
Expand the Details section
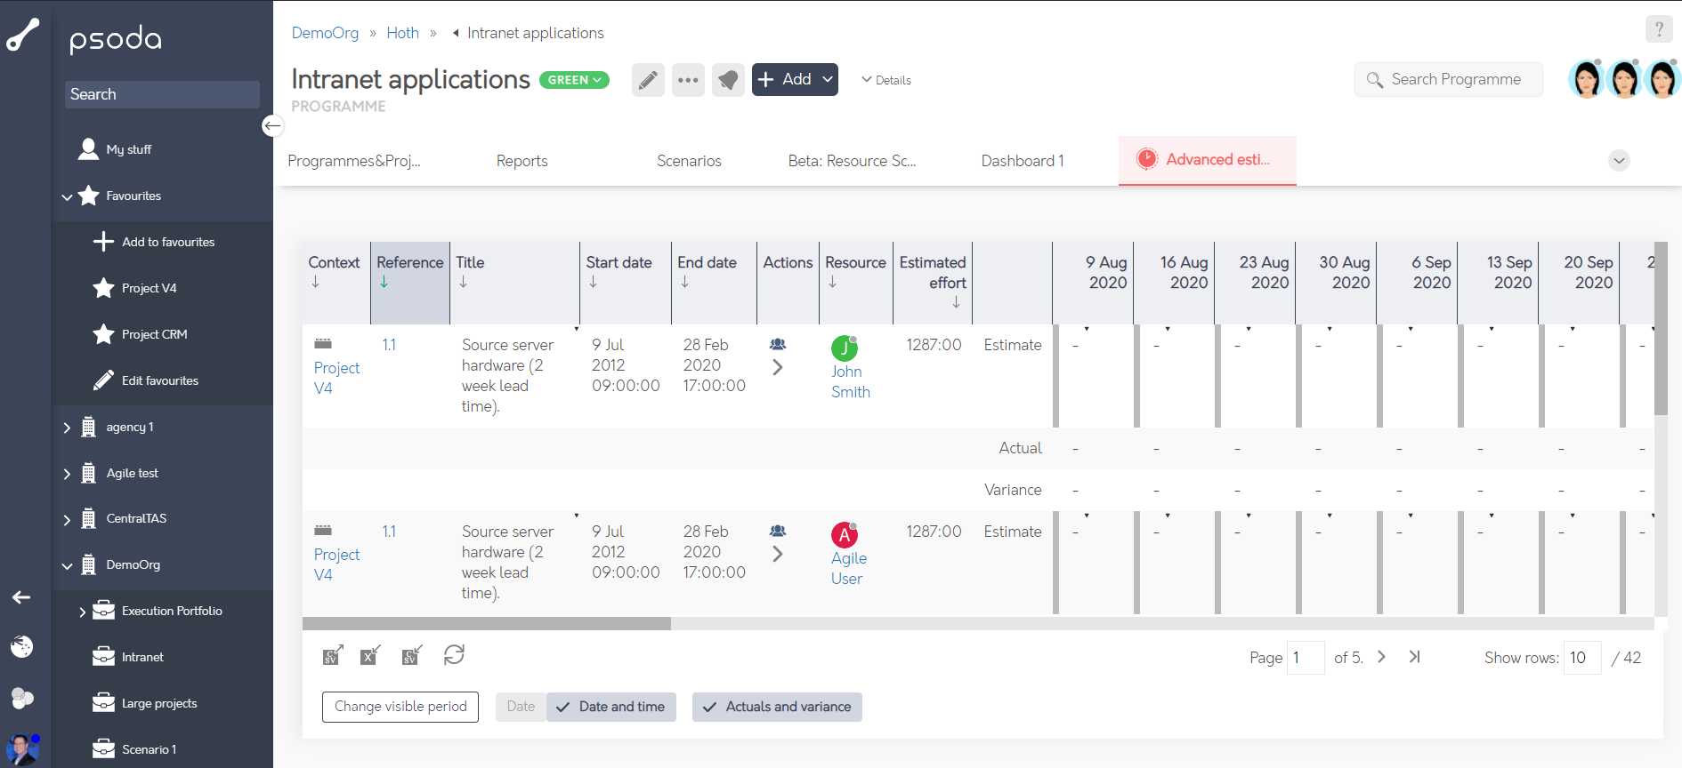886,80
